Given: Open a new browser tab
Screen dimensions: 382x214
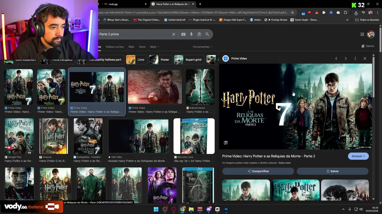Looking at the screenshot, I should pyautogui.click(x=200, y=4).
